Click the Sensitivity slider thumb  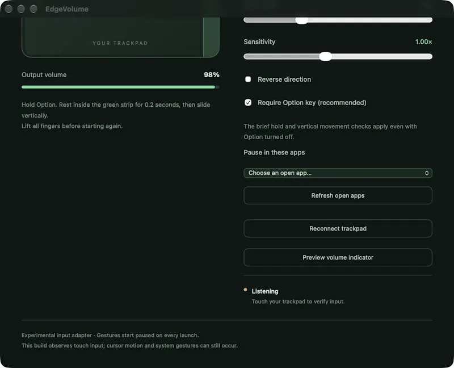(325, 56)
